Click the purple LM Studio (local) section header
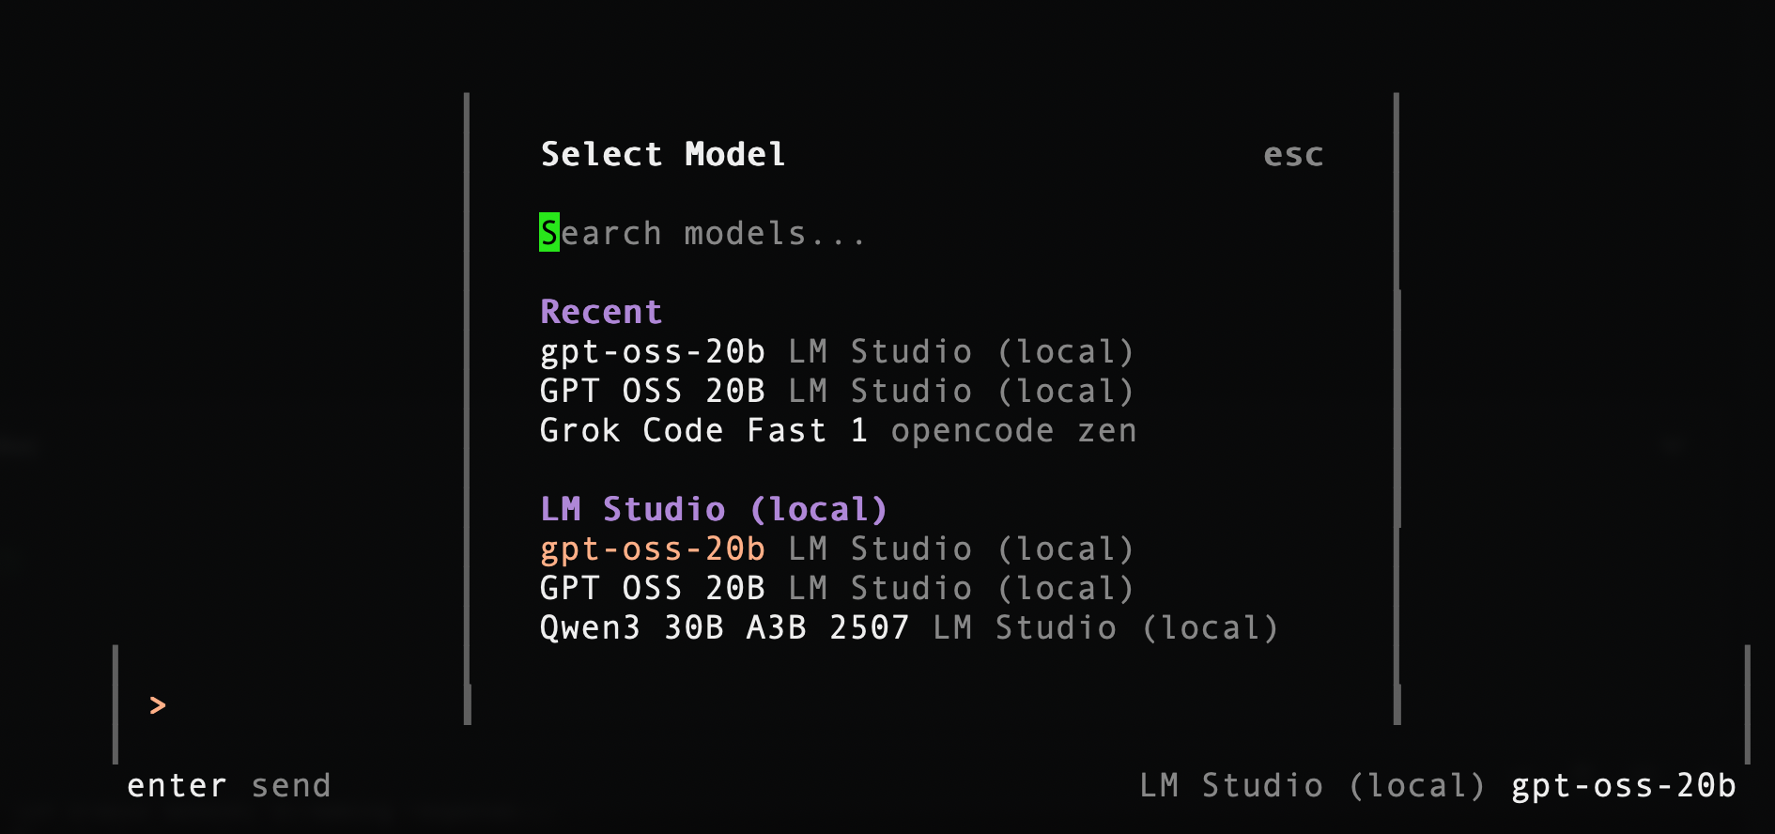This screenshot has width=1775, height=834. click(713, 510)
